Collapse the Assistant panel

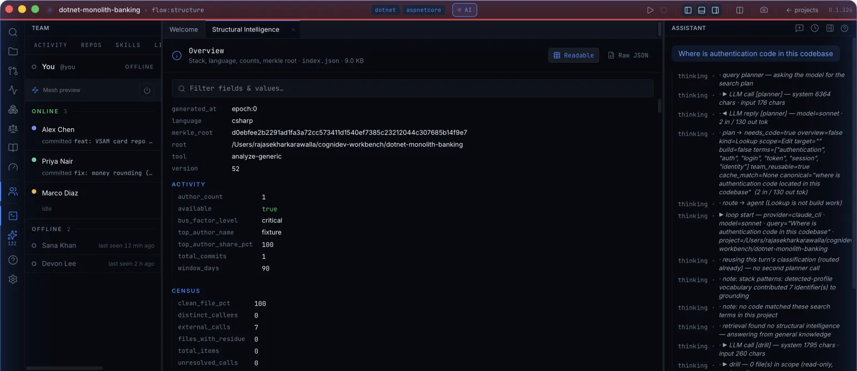(x=830, y=28)
